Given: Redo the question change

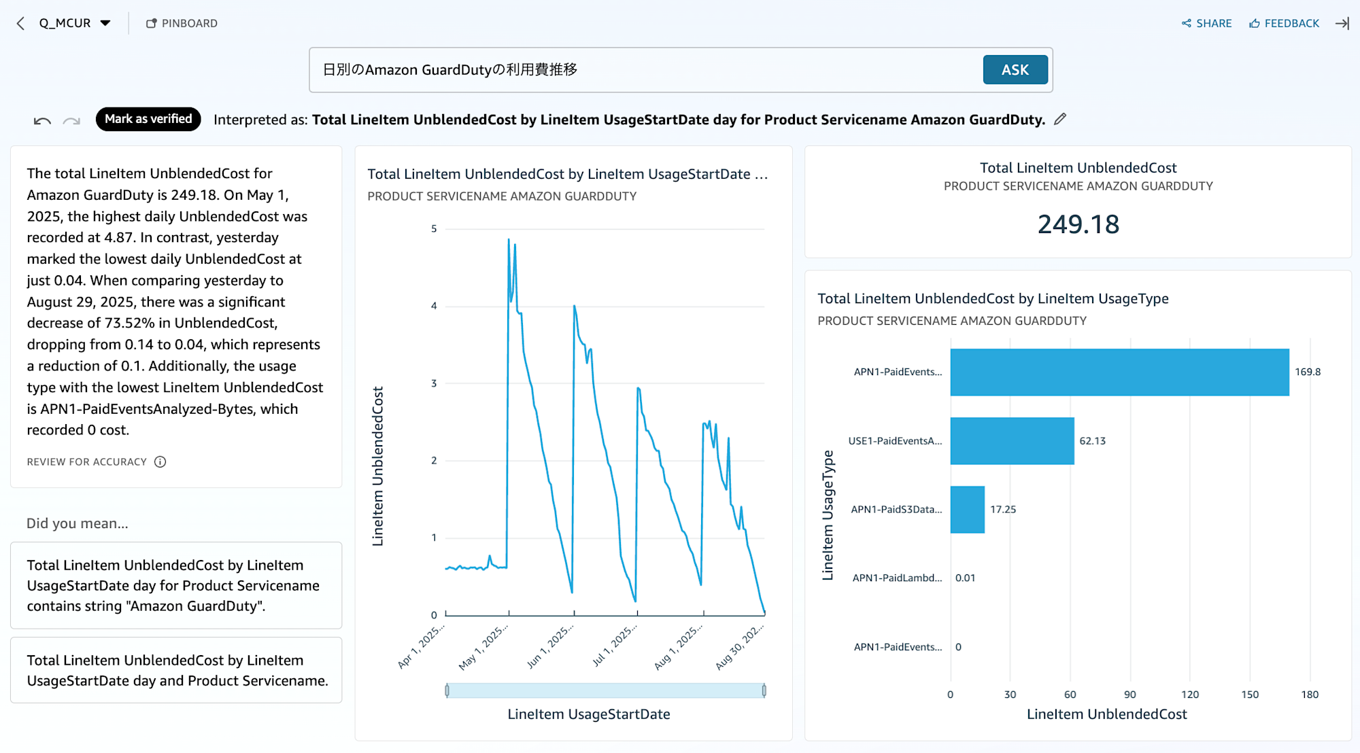Looking at the screenshot, I should tap(71, 121).
